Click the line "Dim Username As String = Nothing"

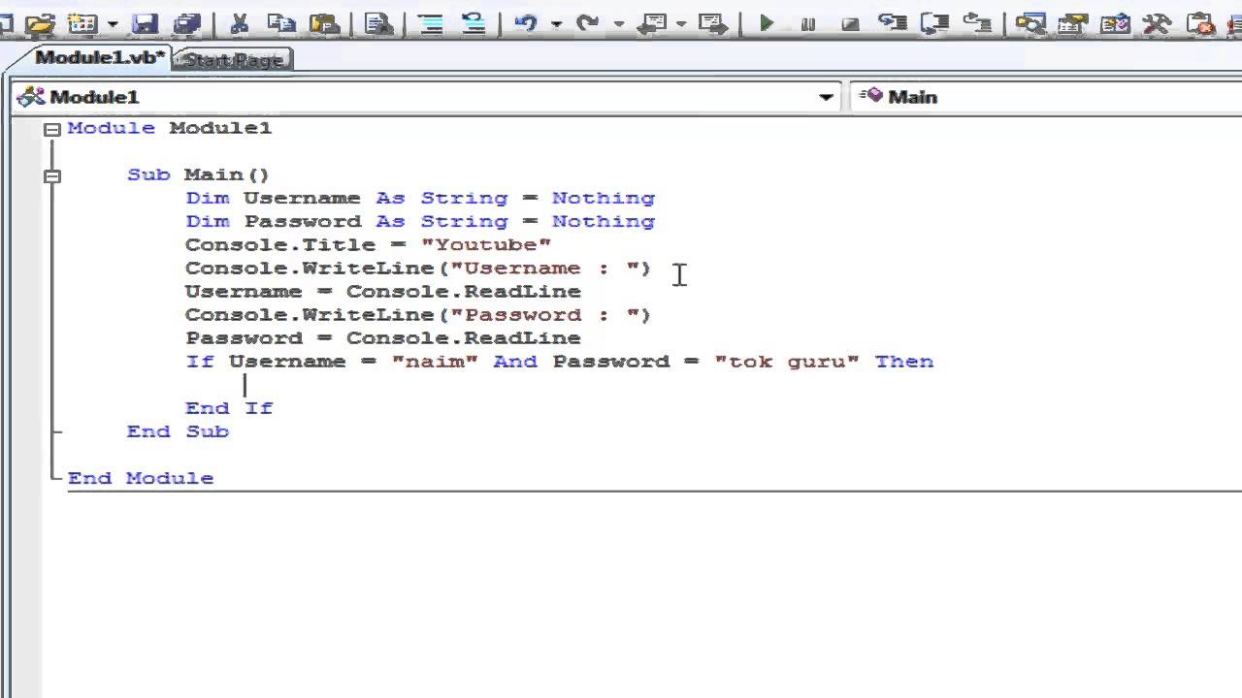[420, 198]
